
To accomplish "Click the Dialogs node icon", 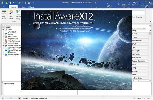I will (x=6, y=34).
